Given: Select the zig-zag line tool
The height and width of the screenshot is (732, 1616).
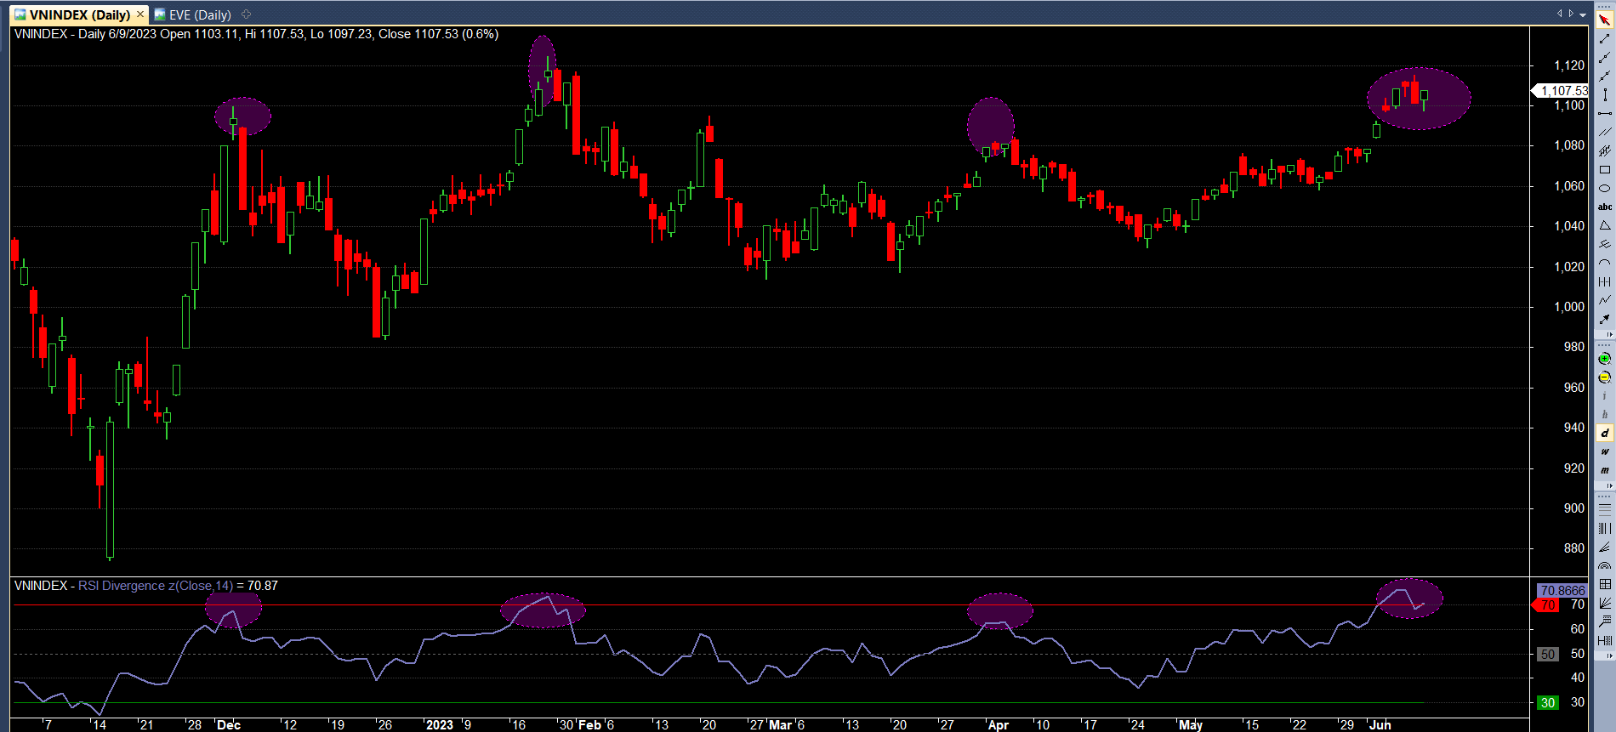Looking at the screenshot, I should coord(1604,300).
